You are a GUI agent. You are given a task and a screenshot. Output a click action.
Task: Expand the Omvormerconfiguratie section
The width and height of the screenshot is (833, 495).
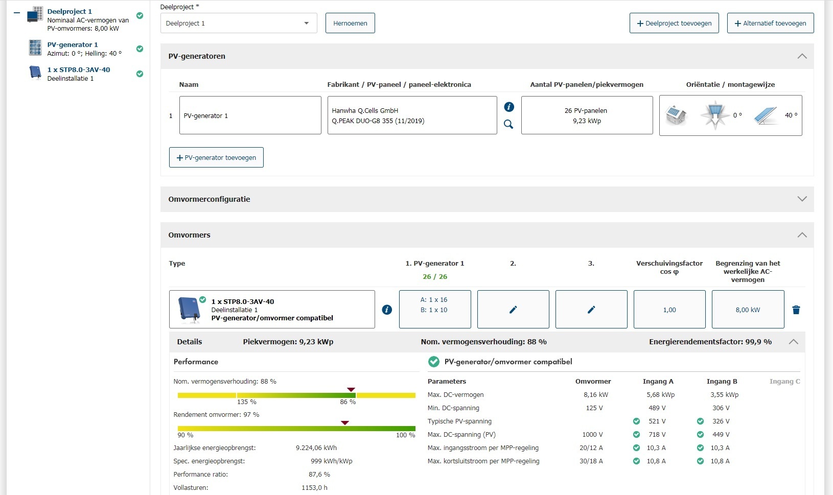point(802,199)
